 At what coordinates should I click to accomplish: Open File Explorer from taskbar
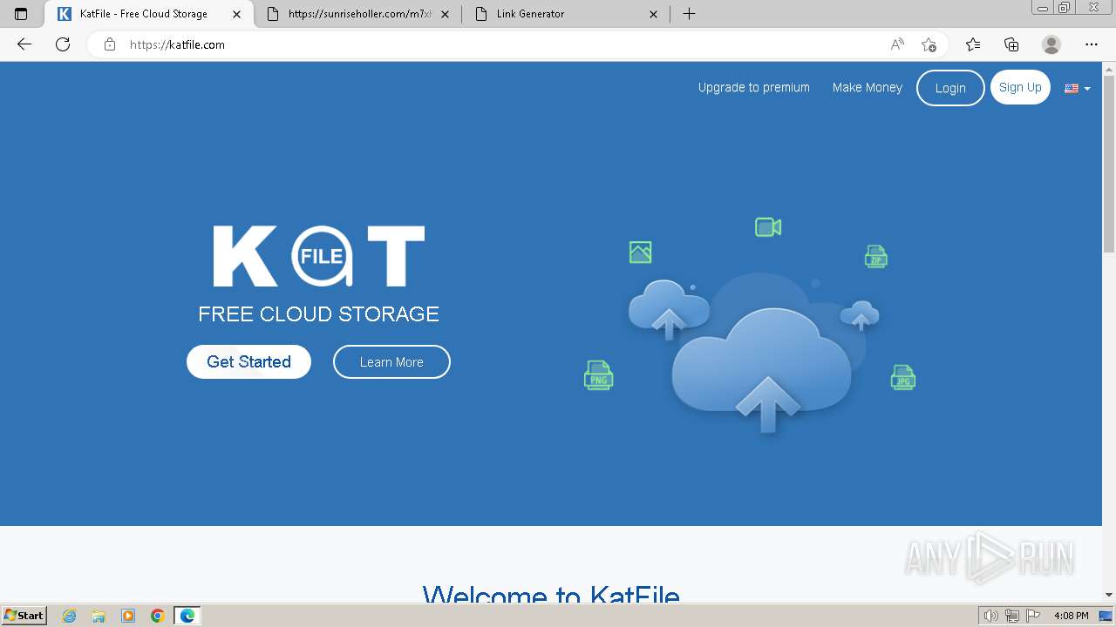99,616
